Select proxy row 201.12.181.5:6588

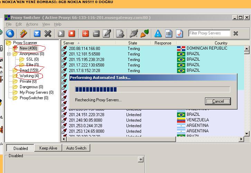point(153,54)
